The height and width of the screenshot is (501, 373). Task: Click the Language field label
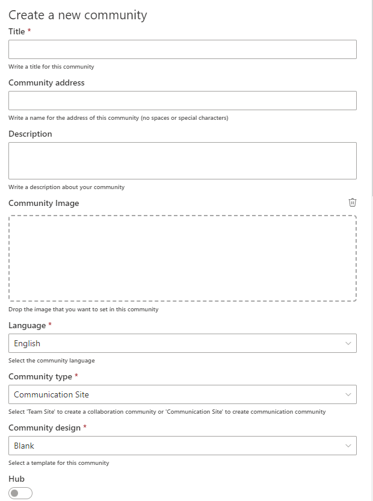point(27,326)
